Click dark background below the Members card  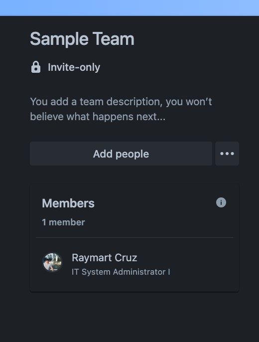point(129,316)
